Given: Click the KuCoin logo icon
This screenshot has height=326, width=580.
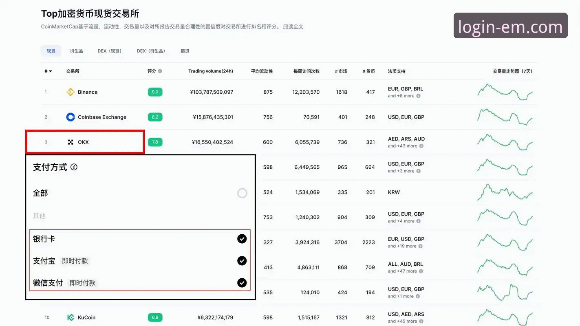Looking at the screenshot, I should point(71,317).
